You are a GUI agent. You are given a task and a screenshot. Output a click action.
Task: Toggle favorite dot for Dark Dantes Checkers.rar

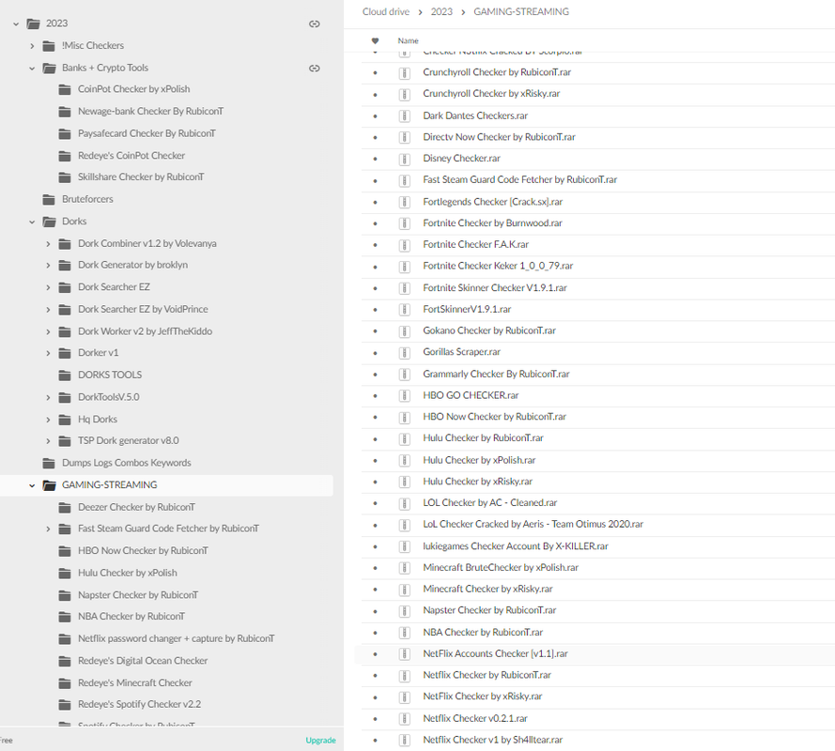coord(375,116)
